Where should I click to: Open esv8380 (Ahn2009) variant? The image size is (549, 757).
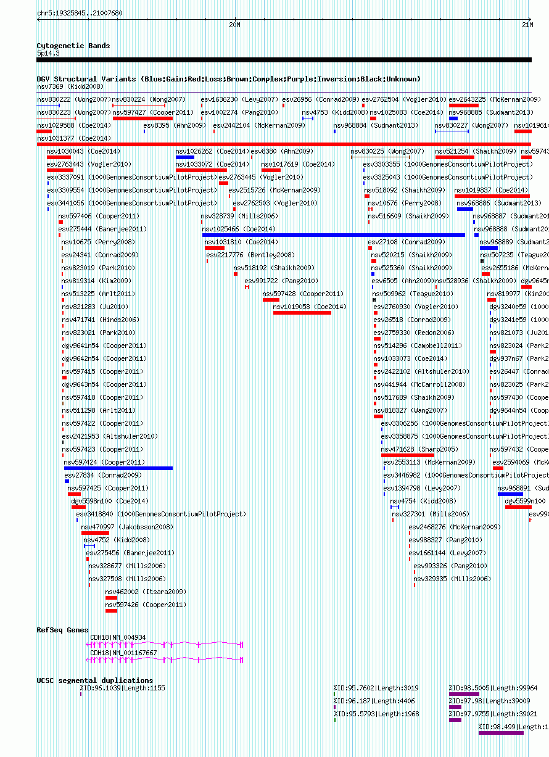(x=282, y=151)
